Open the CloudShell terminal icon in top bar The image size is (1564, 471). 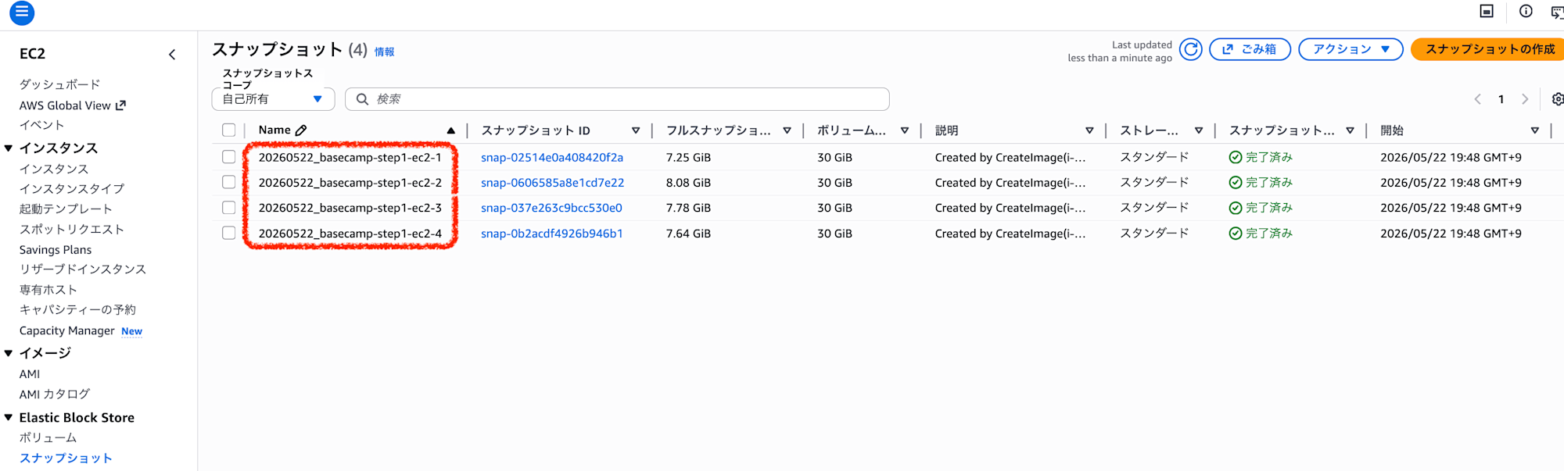1557,12
